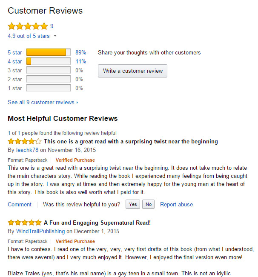Viewport: 258px width, 277px height.
Task: Click the Comment link under the review
Action: (20, 205)
